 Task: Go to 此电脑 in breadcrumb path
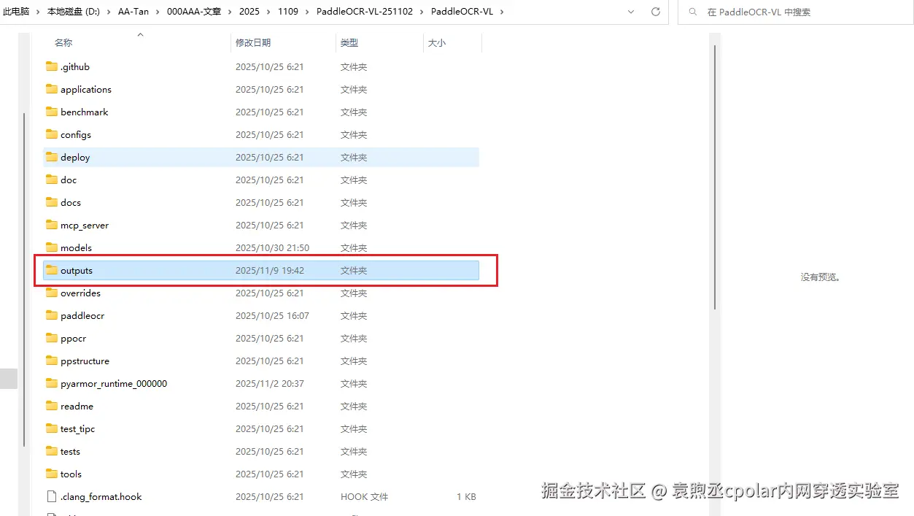click(x=17, y=12)
